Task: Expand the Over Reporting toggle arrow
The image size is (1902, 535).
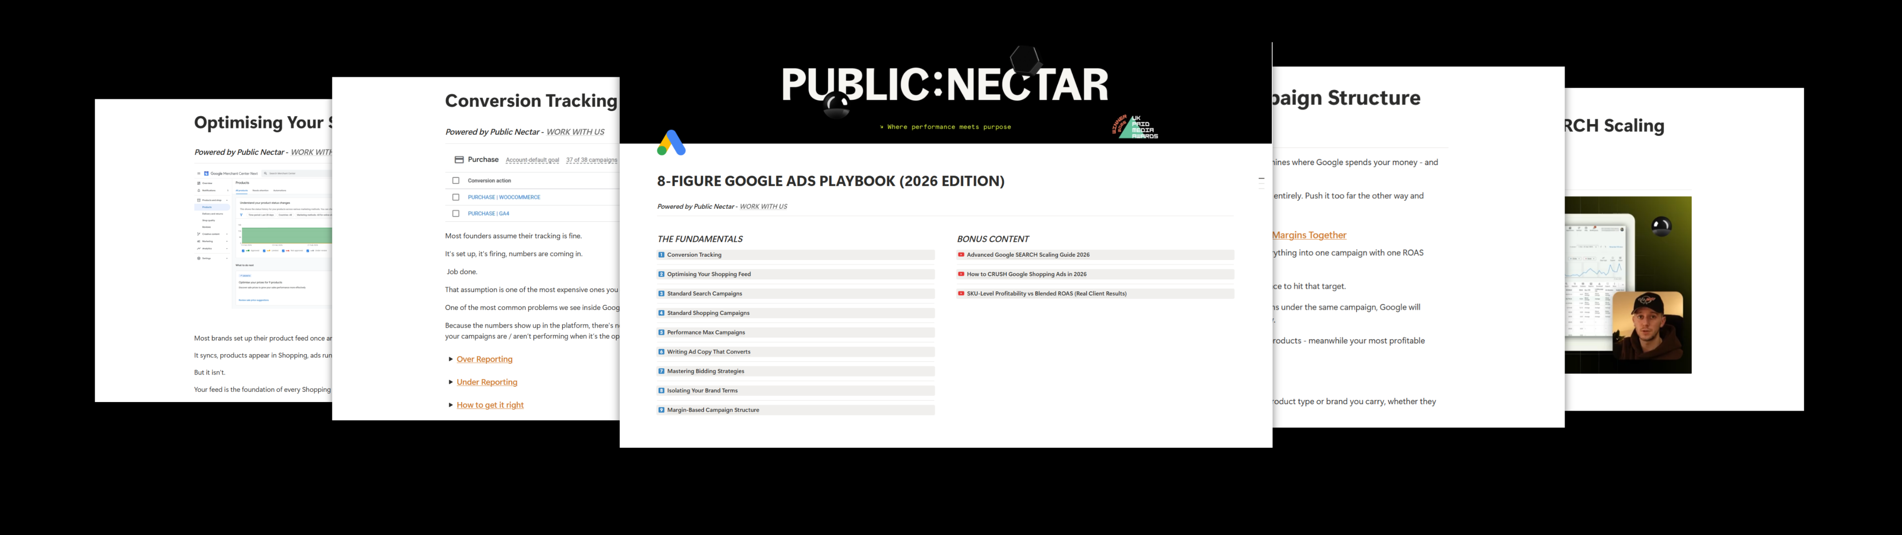Action: (450, 359)
